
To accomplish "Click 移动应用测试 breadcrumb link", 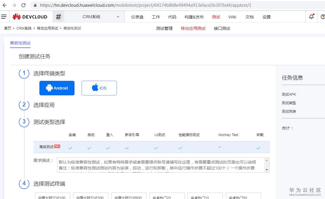I will 48,28.
